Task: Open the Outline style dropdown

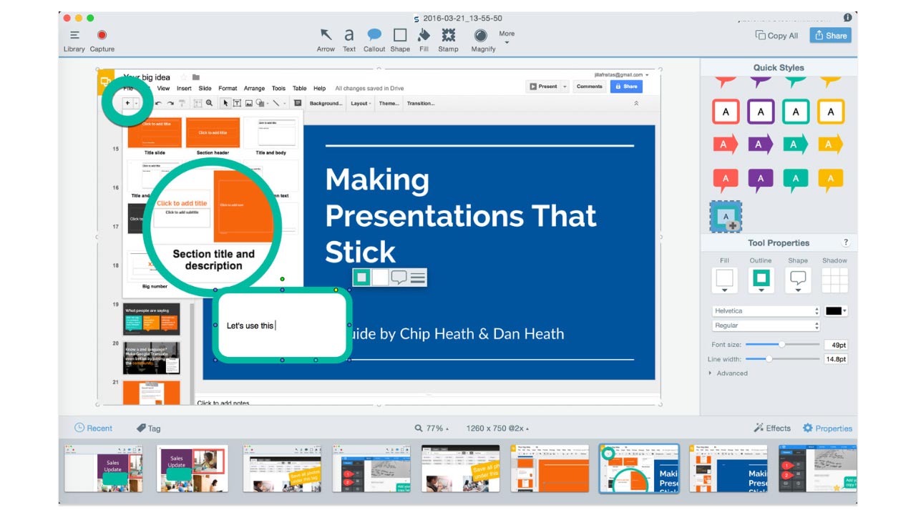Action: point(761,279)
